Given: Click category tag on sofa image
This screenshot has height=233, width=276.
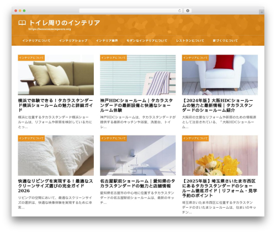Looking at the screenshot, I should click(x=31, y=58).
